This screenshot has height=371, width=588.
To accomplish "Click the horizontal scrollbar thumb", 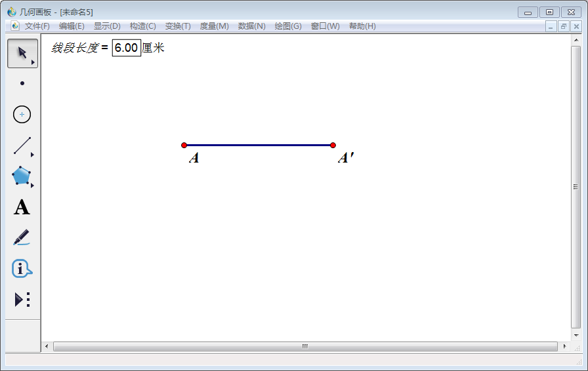I will coord(305,346).
